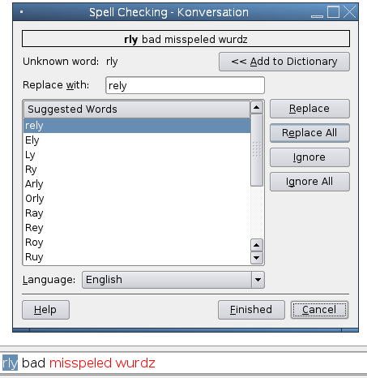
Task: Select suggestion 'Orly'
Action: pos(137,199)
